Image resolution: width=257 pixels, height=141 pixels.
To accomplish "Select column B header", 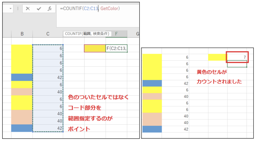I will tap(22, 34).
